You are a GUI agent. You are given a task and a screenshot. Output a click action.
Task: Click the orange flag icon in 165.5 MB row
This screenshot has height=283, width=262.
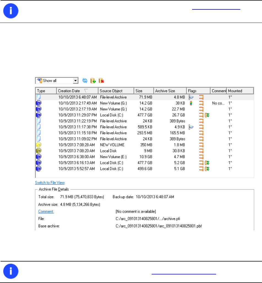[x=201, y=133]
